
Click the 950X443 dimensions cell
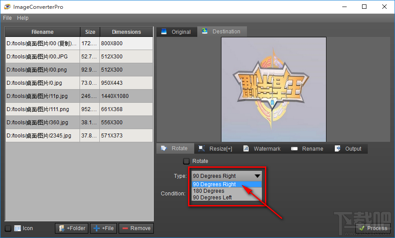[x=126, y=83]
